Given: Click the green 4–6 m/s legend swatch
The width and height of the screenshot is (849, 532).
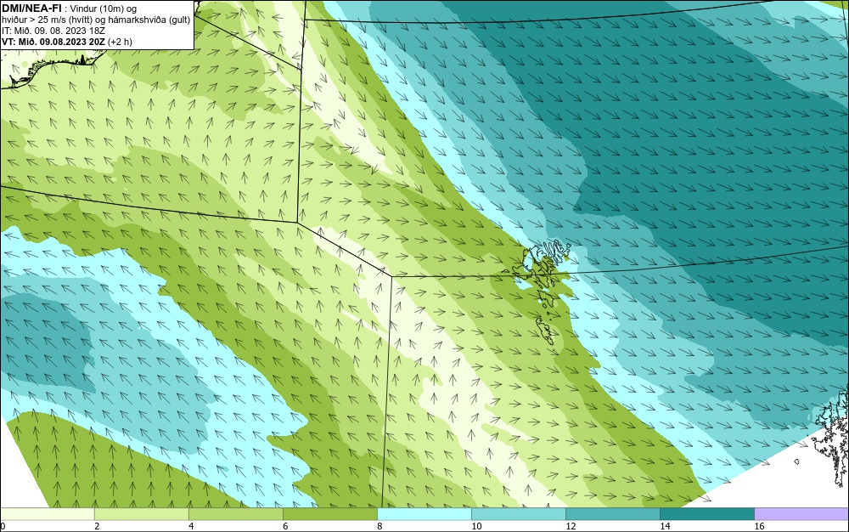Looking at the screenshot, I should [x=235, y=514].
